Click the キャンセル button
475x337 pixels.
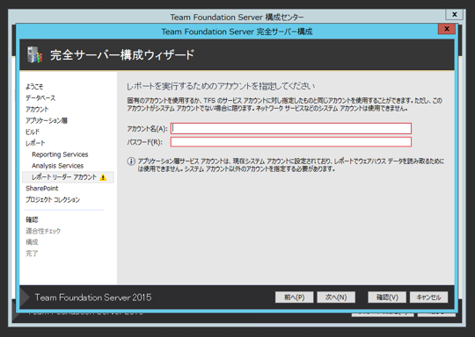(428, 298)
